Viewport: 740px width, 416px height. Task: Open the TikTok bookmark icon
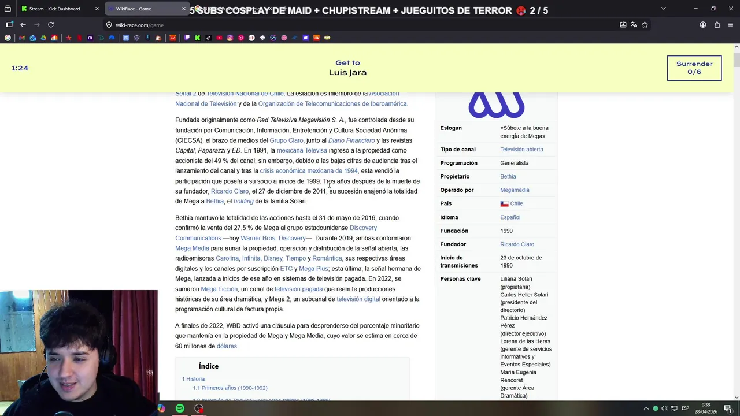tap(209, 38)
